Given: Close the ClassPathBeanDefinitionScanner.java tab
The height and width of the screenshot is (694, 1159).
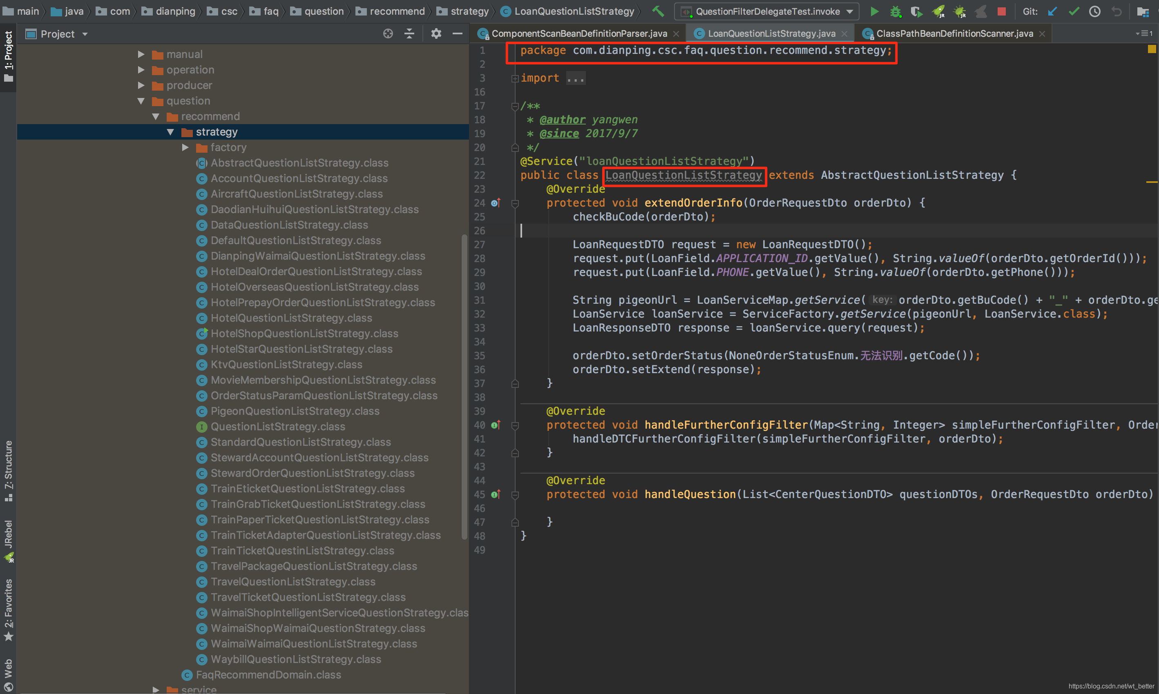Looking at the screenshot, I should click(x=1042, y=33).
